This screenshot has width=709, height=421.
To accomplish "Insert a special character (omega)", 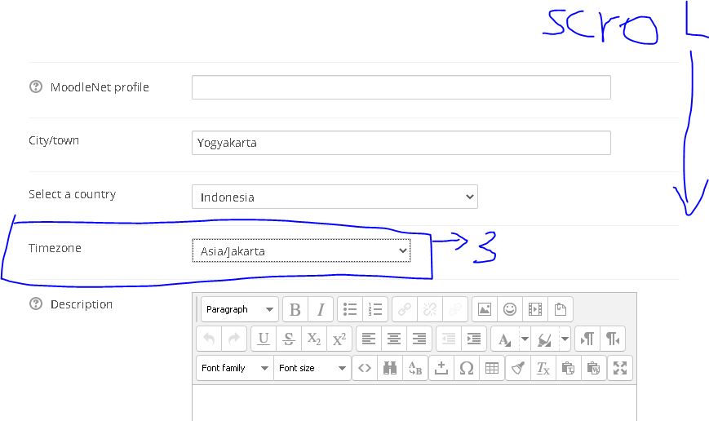I will click(x=466, y=368).
